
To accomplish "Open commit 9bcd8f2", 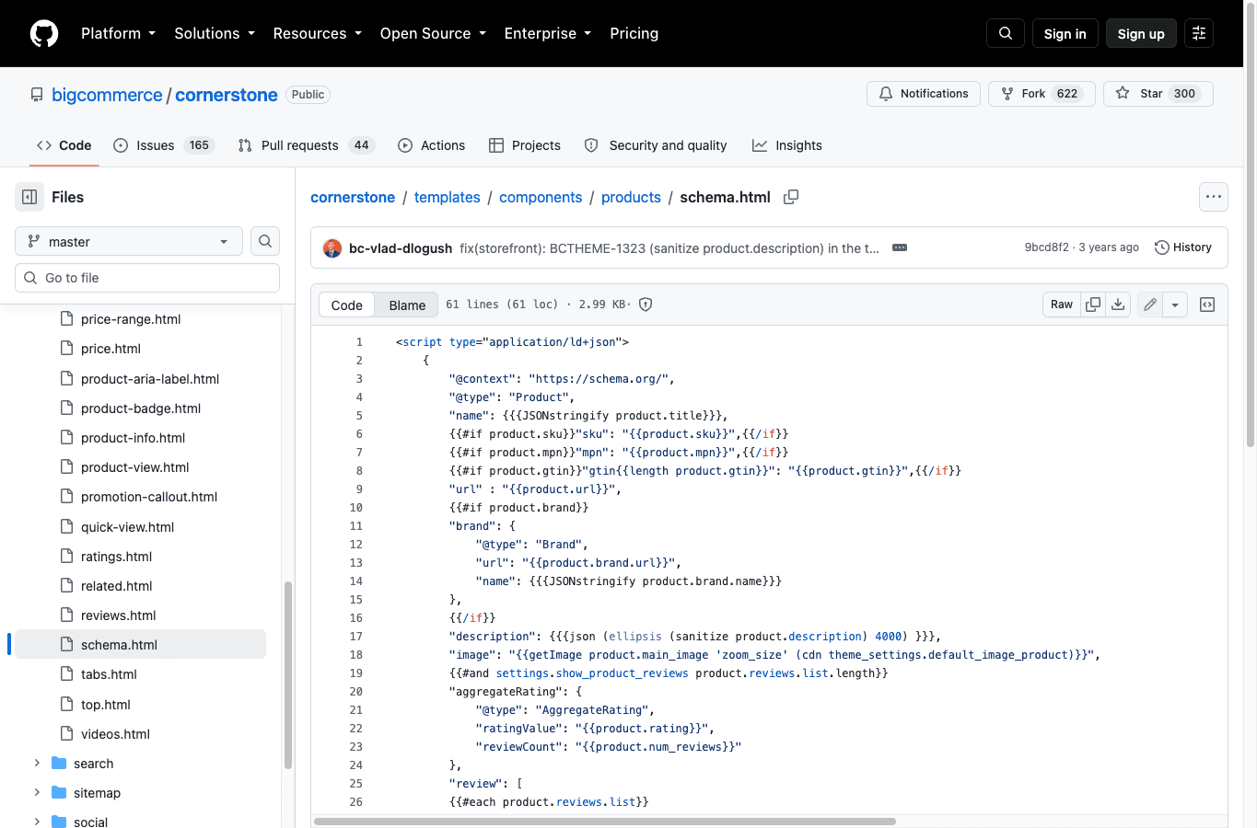I will [x=1047, y=247].
